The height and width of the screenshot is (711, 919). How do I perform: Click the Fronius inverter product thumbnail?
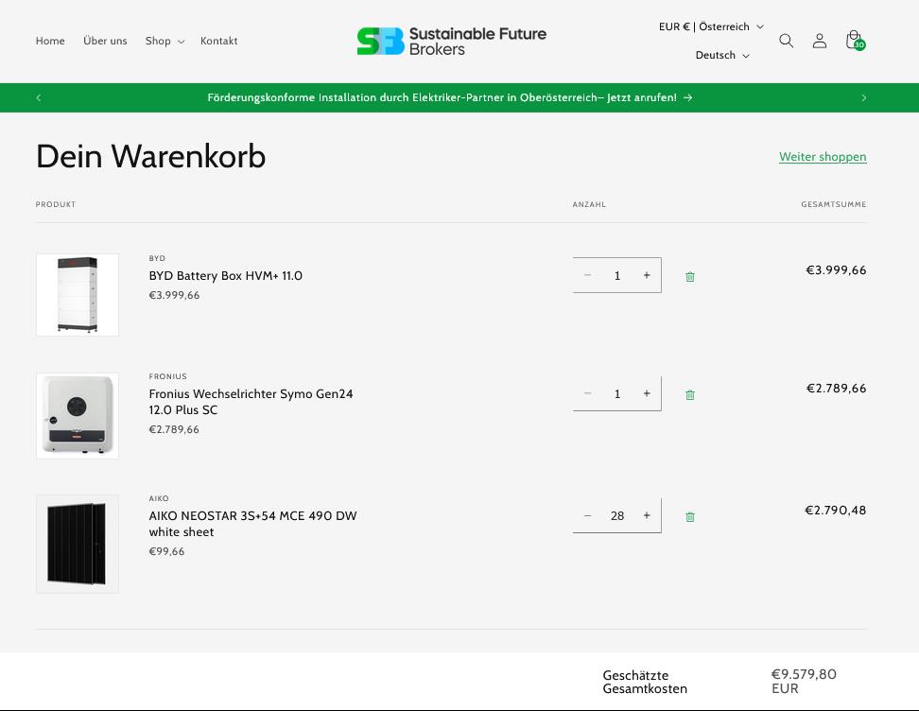[x=78, y=416]
